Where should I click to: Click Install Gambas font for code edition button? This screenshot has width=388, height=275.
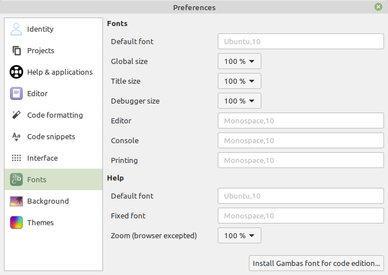click(x=317, y=263)
